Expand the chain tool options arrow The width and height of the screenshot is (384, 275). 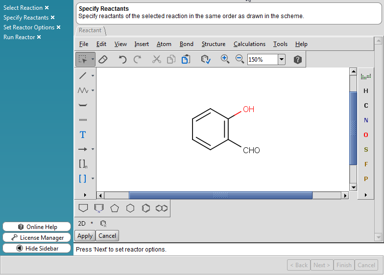tap(93, 91)
